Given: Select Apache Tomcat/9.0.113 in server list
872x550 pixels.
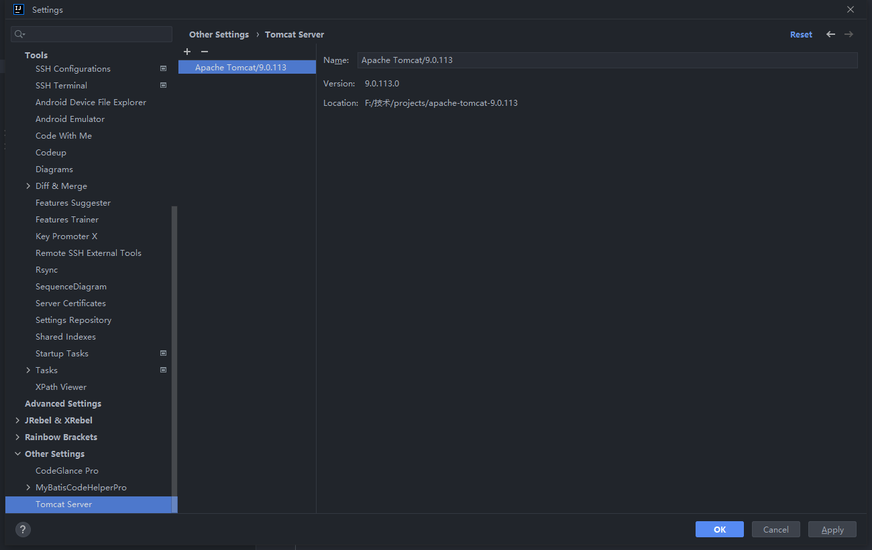Looking at the screenshot, I should tap(247, 67).
